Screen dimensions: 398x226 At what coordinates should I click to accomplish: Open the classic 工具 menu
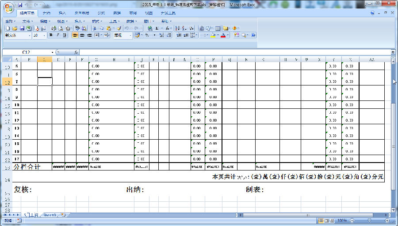[114, 21]
